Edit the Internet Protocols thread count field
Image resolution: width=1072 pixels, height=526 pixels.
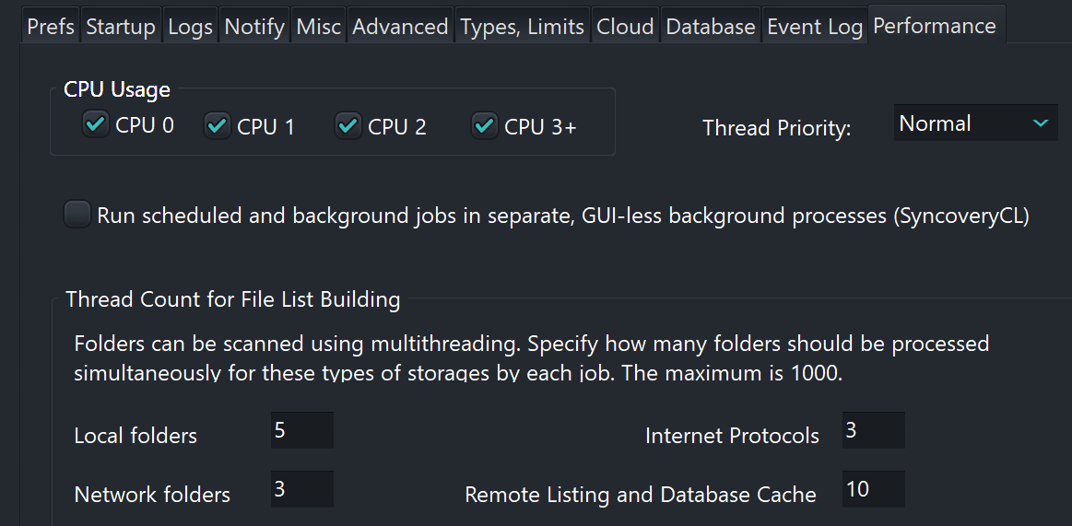(x=873, y=431)
